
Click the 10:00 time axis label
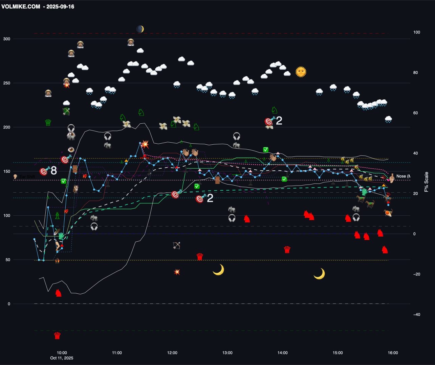[62, 353]
